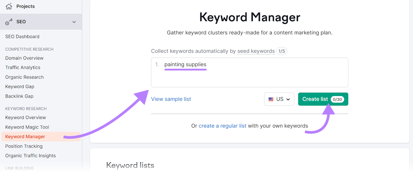Collapse the SEO section chevron

click(74, 22)
